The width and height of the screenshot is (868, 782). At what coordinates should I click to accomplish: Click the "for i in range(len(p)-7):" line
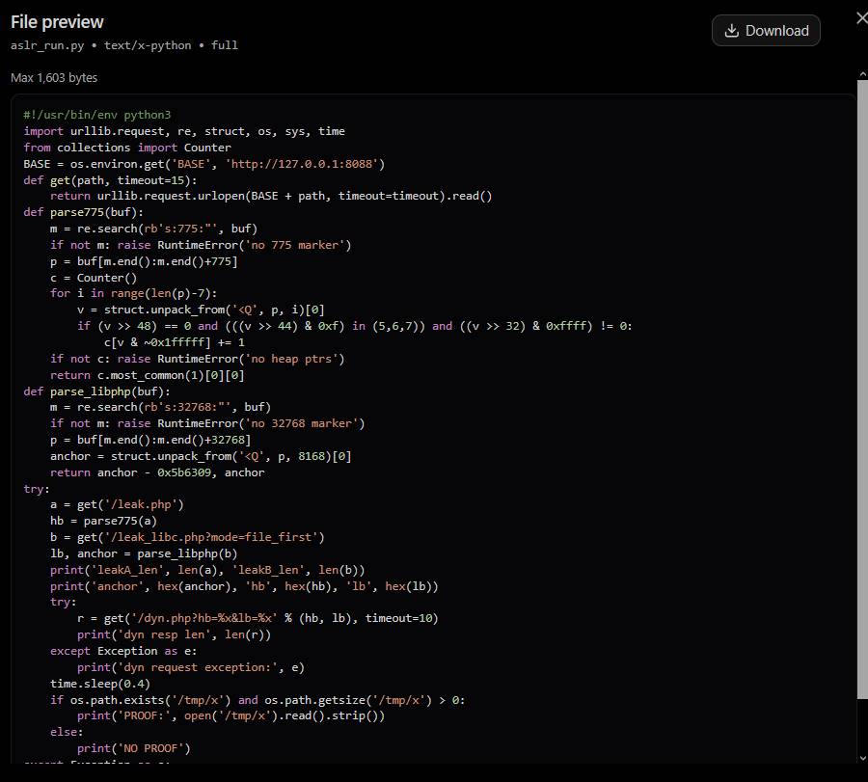pyautogui.click(x=133, y=293)
